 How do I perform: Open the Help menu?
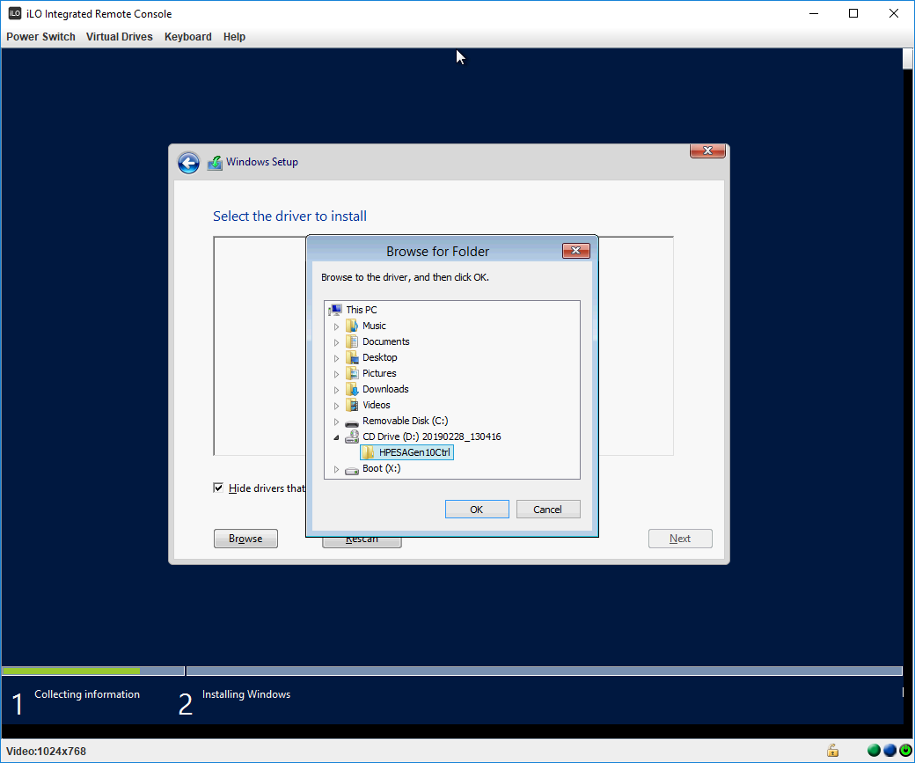234,37
